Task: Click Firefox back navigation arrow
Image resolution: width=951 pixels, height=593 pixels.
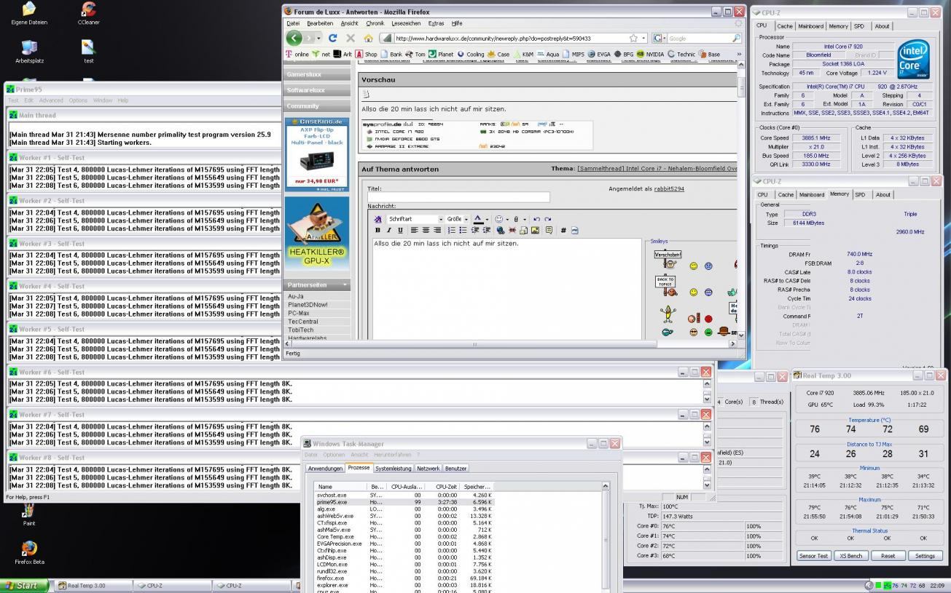Action: 294,38
